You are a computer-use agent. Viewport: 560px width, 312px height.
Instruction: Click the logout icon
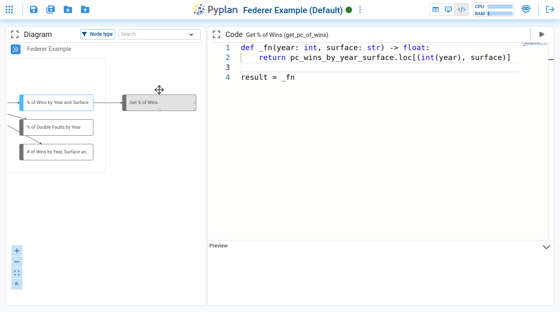click(551, 9)
